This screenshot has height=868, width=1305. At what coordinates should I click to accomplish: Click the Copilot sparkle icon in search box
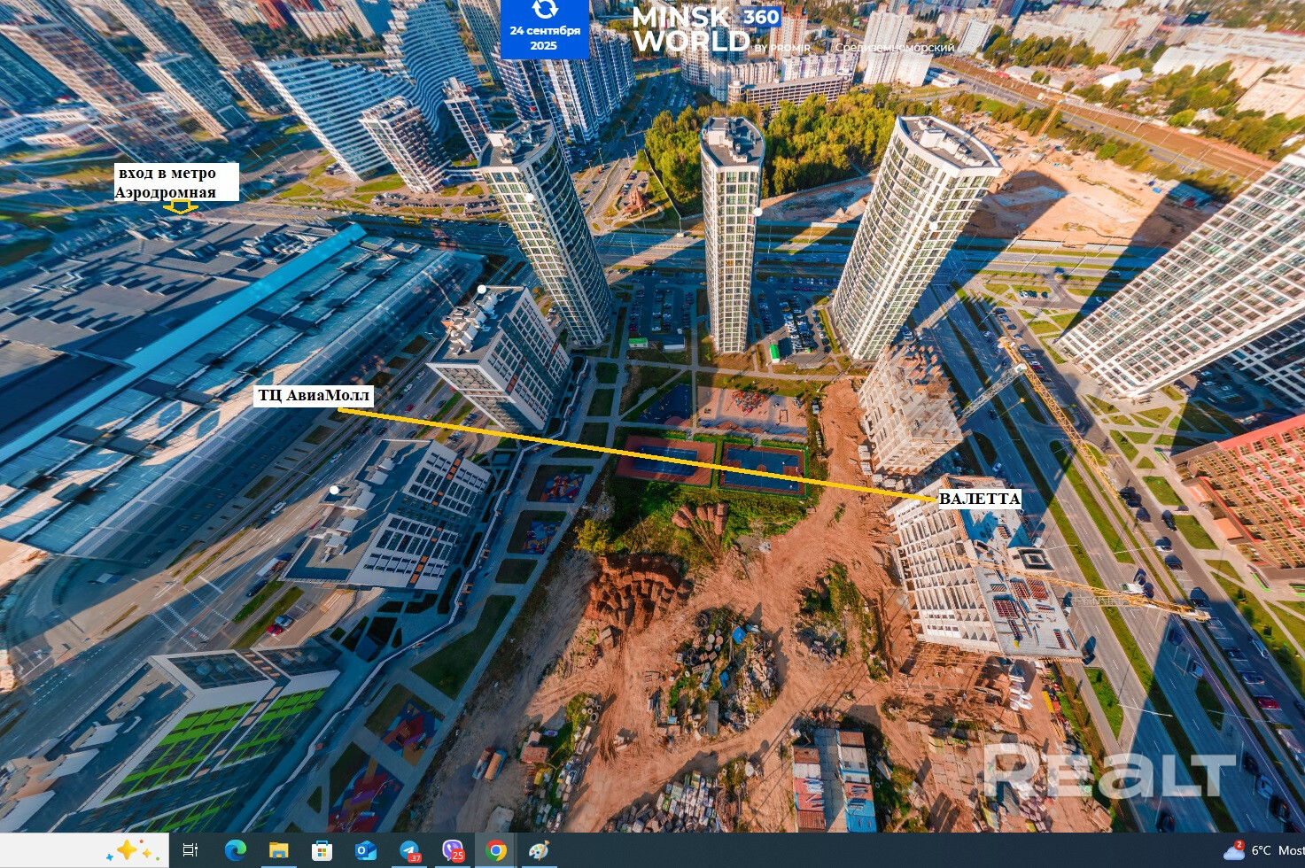(x=127, y=850)
